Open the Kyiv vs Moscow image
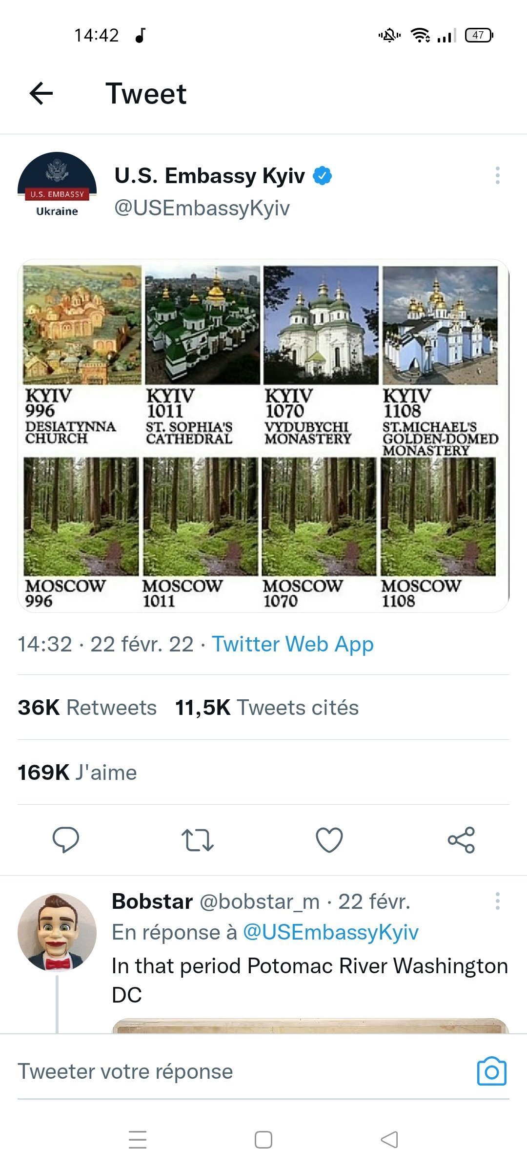527x1172 pixels. 263,436
